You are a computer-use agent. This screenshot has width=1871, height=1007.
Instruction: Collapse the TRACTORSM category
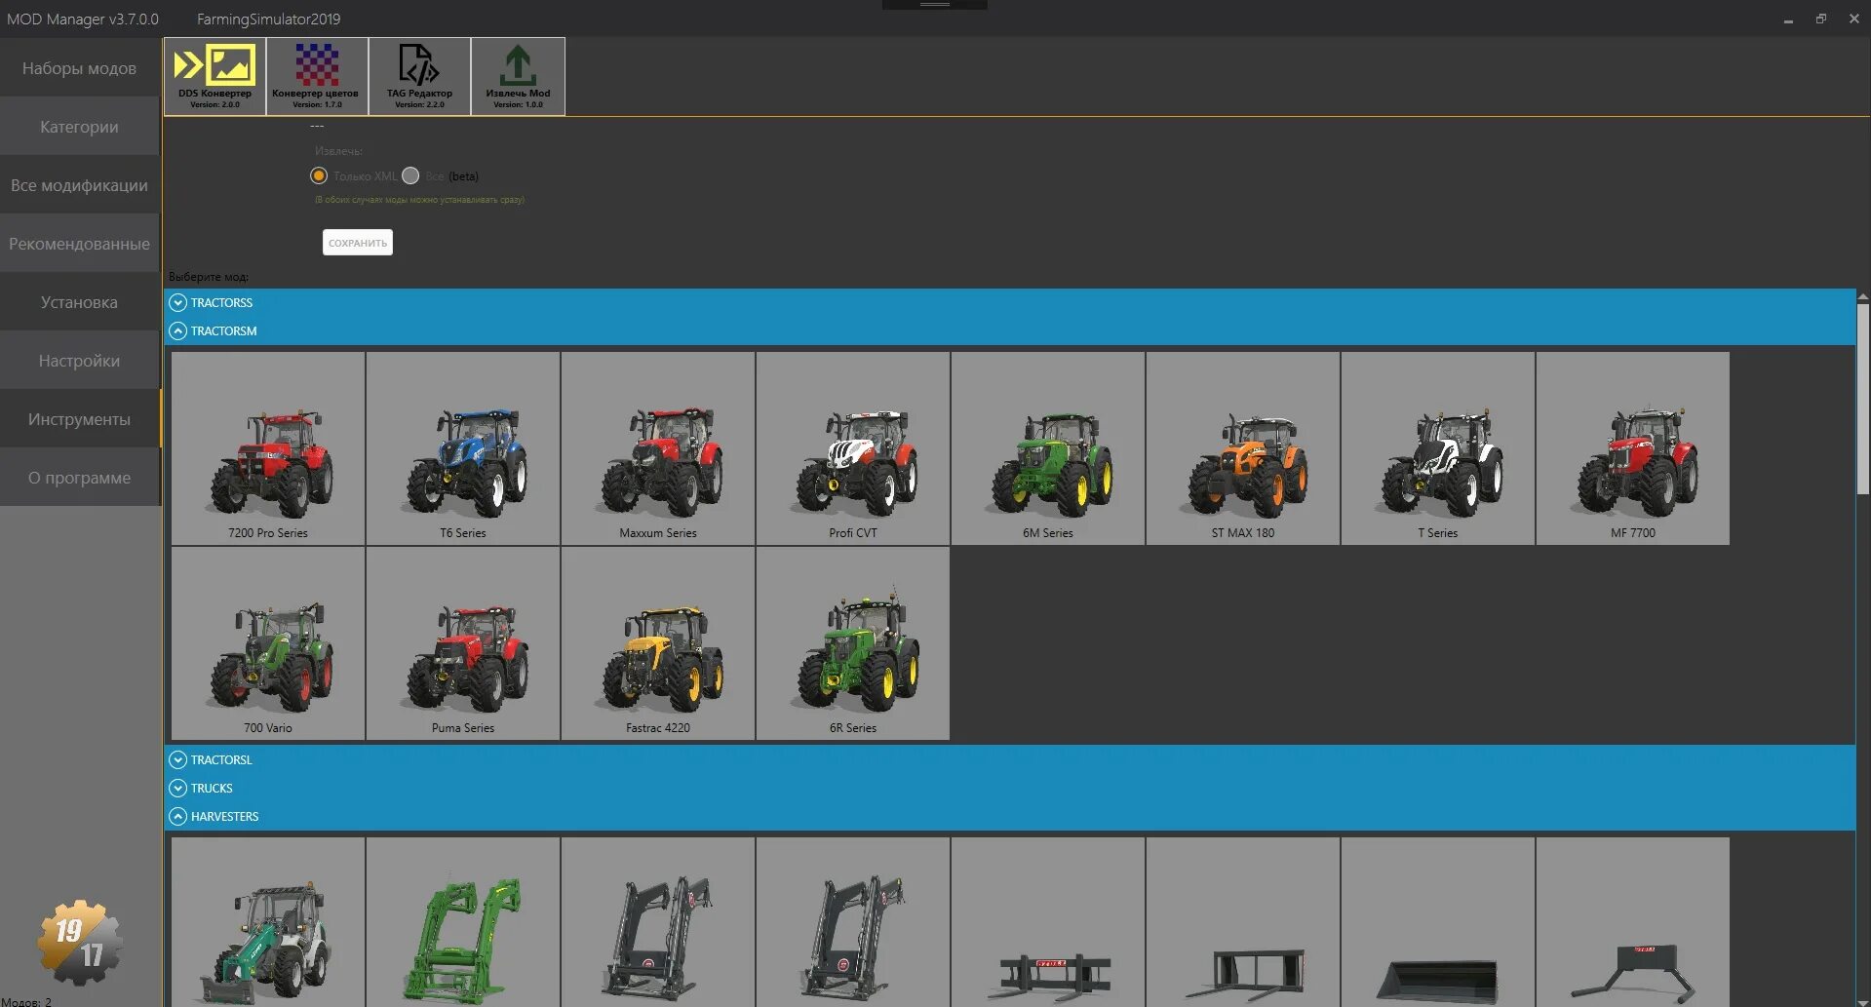(177, 330)
